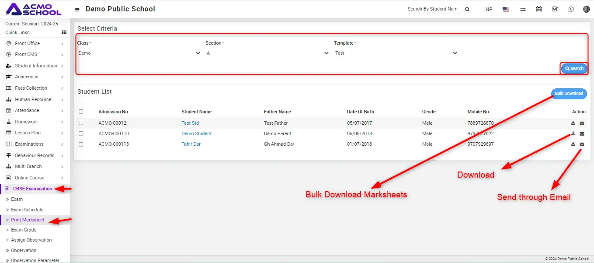Open the calendar icon in top bar

click(539, 9)
